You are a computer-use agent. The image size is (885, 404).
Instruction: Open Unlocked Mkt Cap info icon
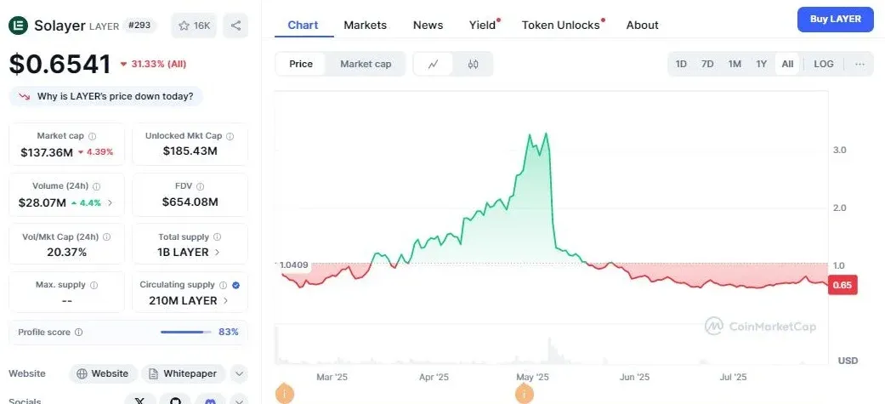click(x=230, y=136)
